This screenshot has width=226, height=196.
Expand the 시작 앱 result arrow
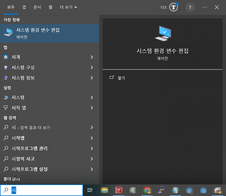[x=92, y=108]
